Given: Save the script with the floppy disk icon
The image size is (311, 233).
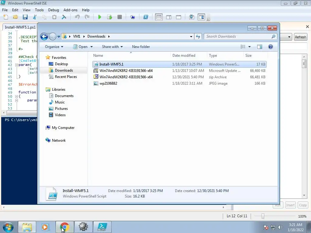Looking at the screenshot, I should pyautogui.click(x=25, y=17).
